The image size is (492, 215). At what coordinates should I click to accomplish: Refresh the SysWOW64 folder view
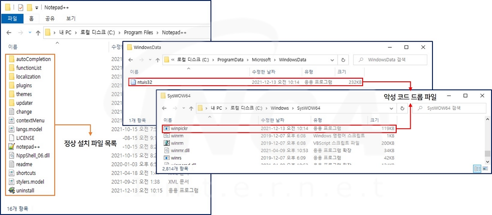click(x=402, y=108)
